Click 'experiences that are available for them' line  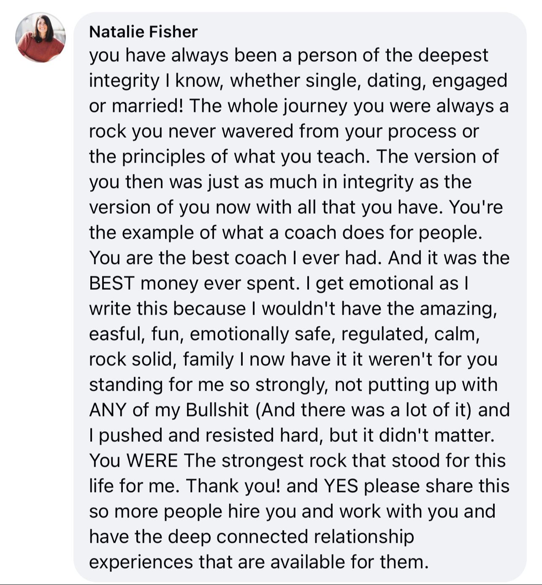click(x=259, y=562)
